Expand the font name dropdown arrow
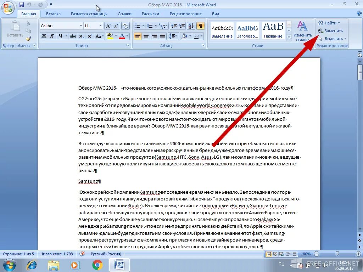Screen dimensions: 363x272 click(81, 25)
